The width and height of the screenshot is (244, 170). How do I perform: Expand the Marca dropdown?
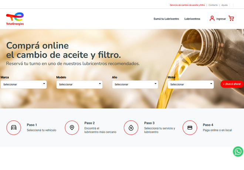[24, 85]
